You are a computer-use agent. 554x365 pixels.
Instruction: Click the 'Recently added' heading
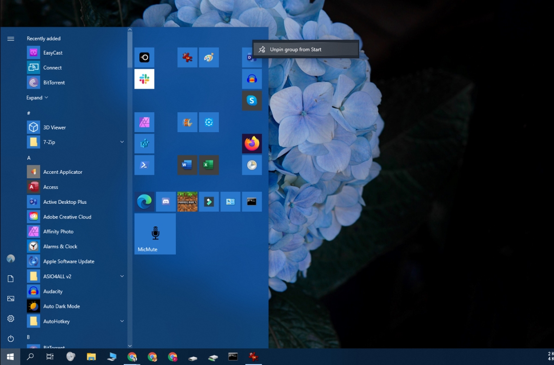(x=44, y=39)
